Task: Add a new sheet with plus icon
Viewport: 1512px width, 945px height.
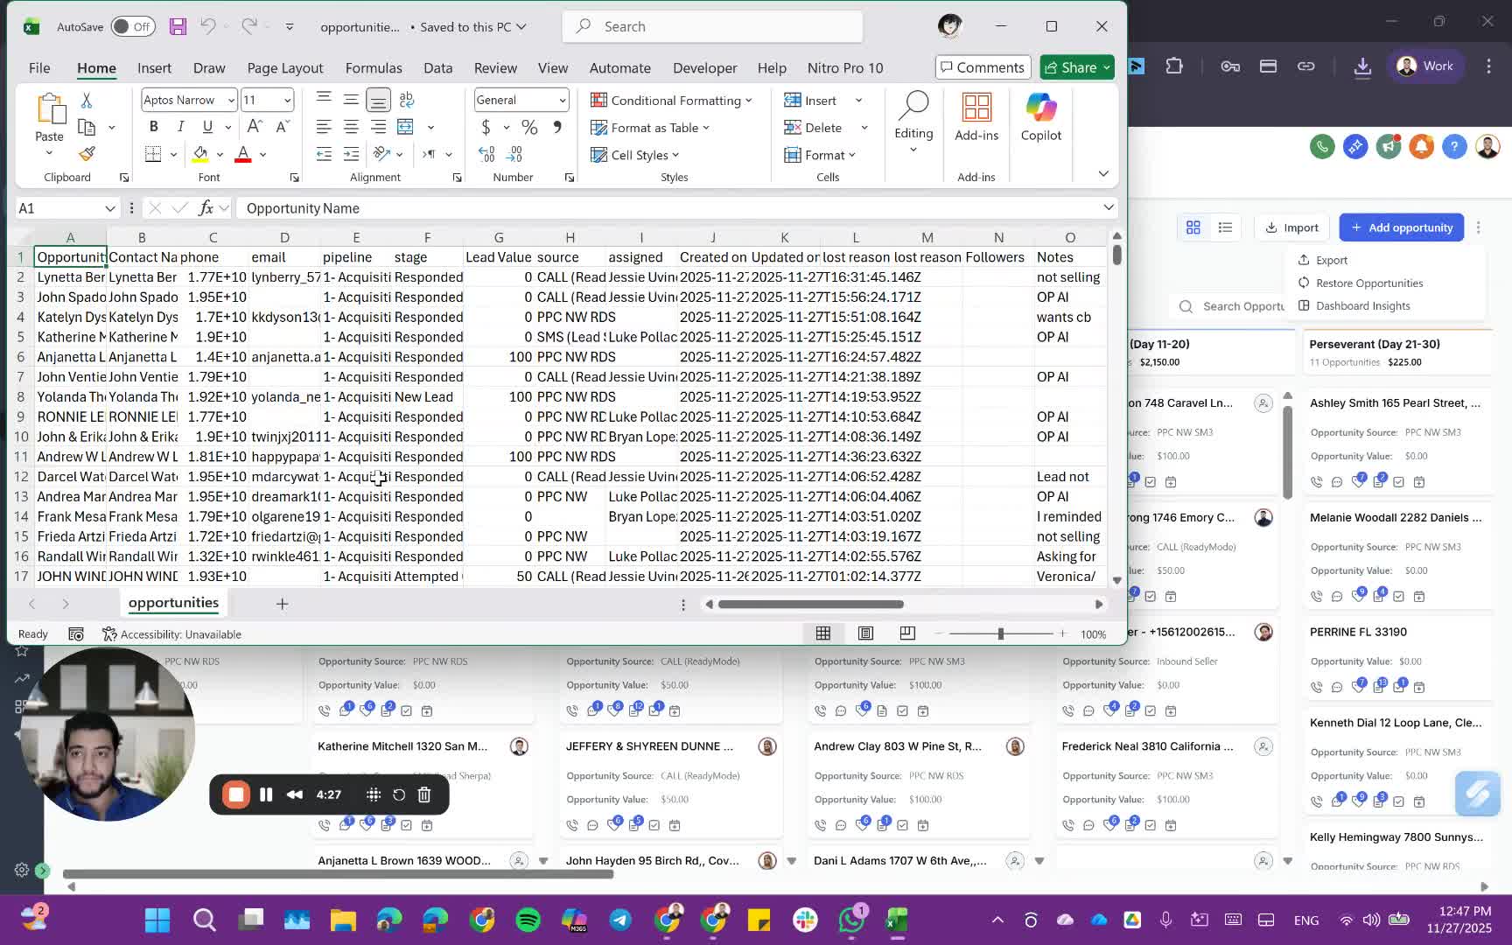Action: (x=282, y=604)
